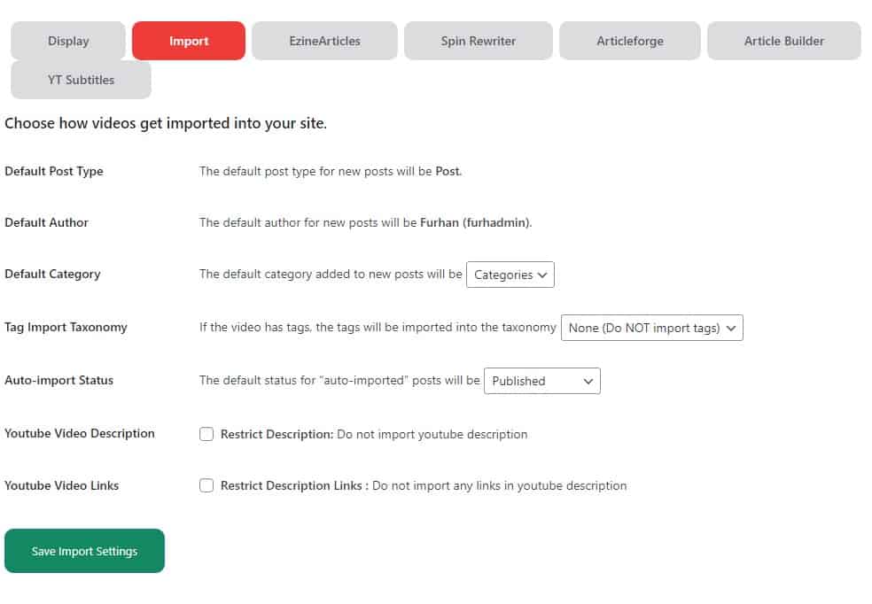Click the Youtube Video Links label
The image size is (872, 604).
(62, 485)
